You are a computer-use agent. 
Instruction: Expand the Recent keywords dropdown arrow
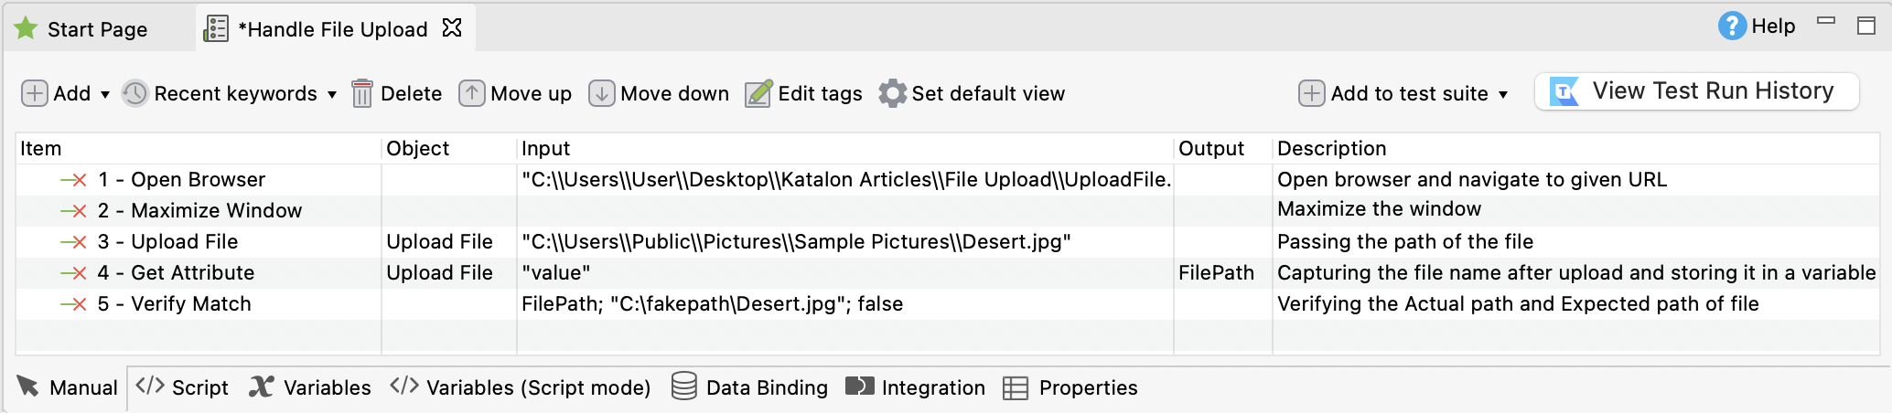[332, 94]
